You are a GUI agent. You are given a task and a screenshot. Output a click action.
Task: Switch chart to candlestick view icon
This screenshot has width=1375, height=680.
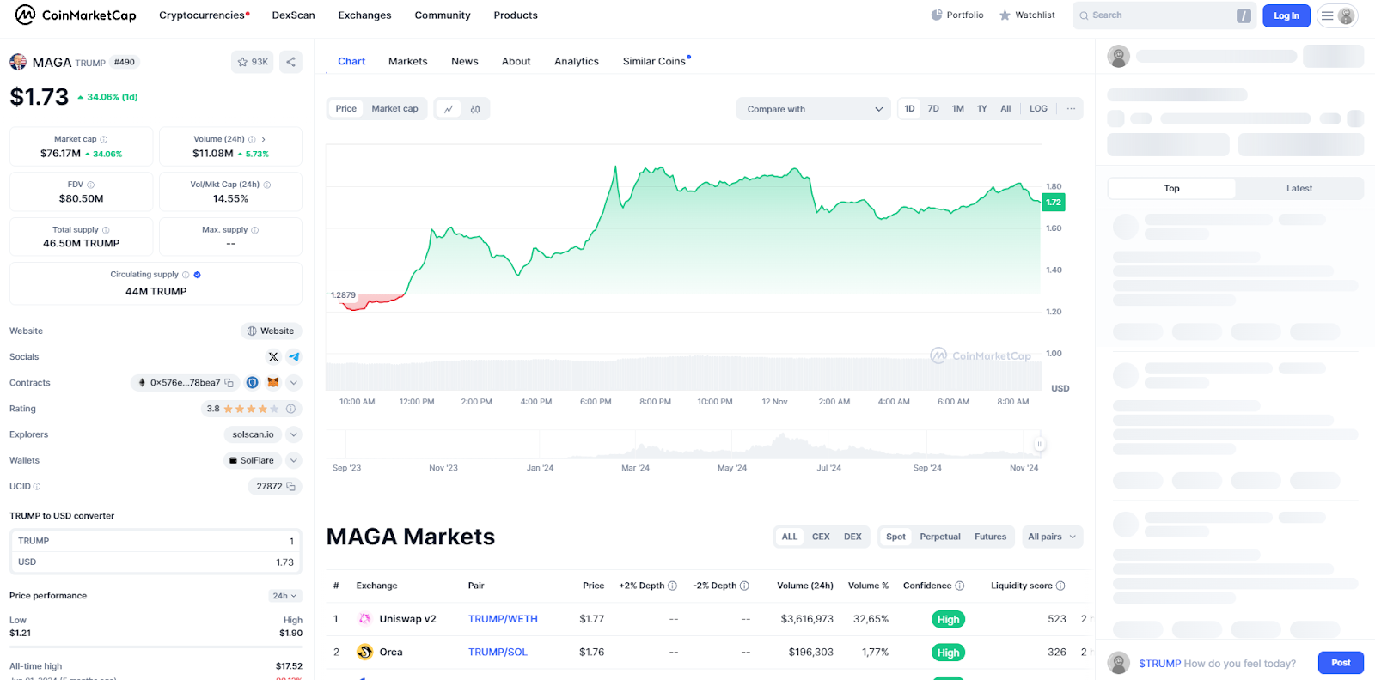point(475,109)
